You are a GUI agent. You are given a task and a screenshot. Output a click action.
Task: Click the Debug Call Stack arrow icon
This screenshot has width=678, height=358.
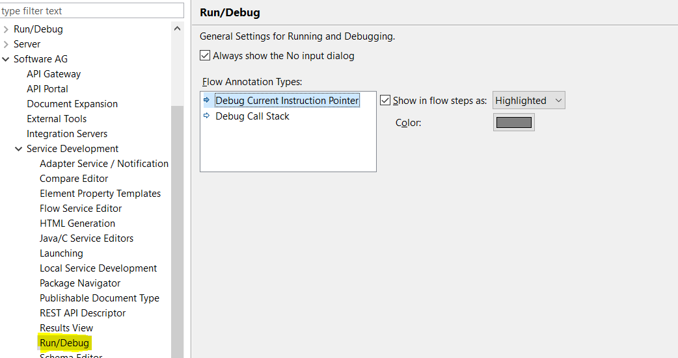click(207, 116)
